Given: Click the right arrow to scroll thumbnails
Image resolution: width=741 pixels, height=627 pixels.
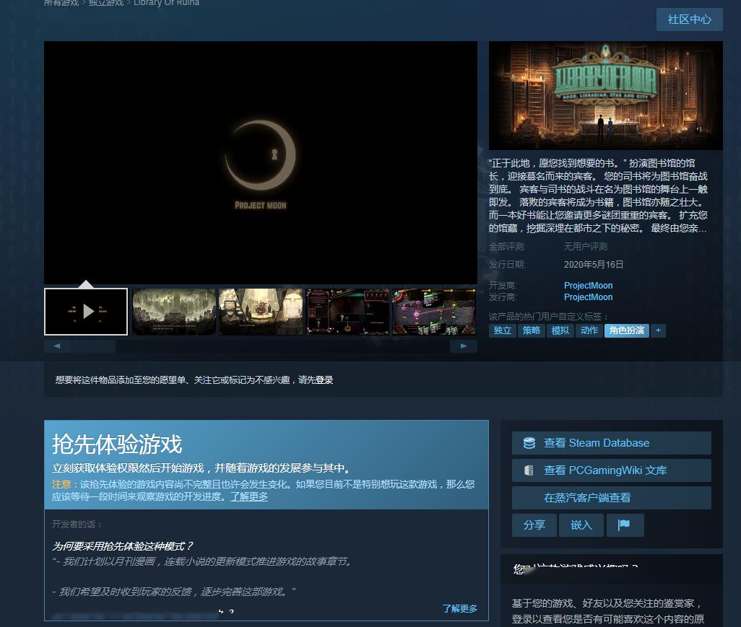Looking at the screenshot, I should point(464,346).
